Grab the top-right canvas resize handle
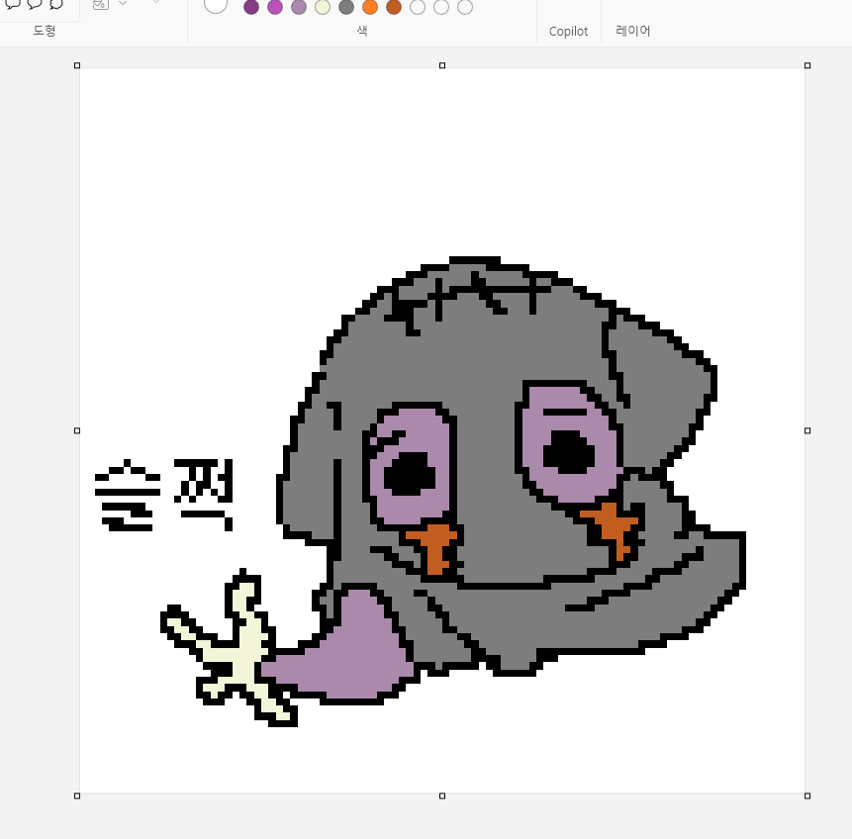Image resolution: width=852 pixels, height=839 pixels. (807, 65)
